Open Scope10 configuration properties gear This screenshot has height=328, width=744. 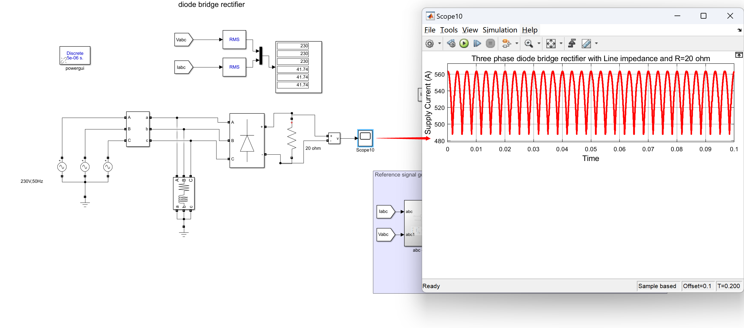click(x=430, y=44)
